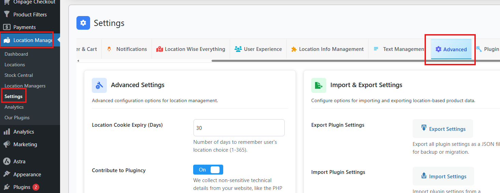Select the Location Info Management tab
500x193 pixels.
(x=327, y=49)
